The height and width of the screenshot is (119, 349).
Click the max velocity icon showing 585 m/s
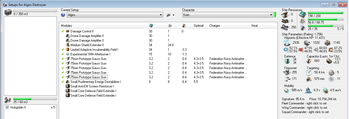click(x=286, y=90)
